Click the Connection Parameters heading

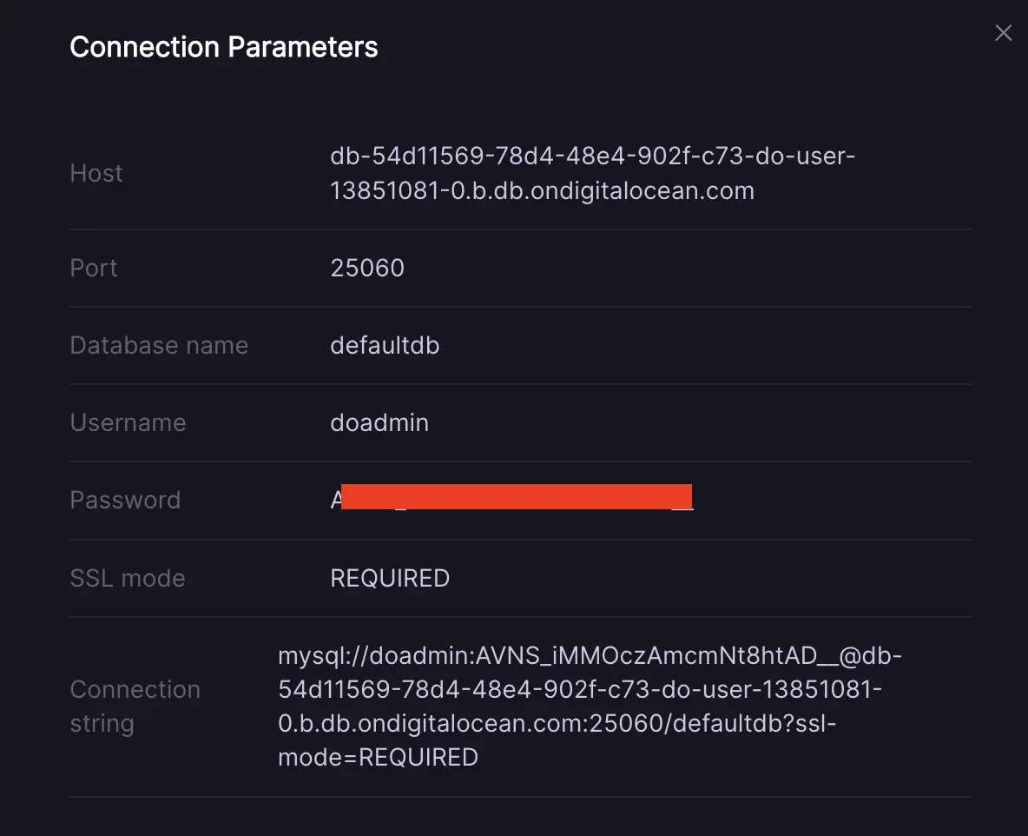pyautogui.click(x=223, y=47)
